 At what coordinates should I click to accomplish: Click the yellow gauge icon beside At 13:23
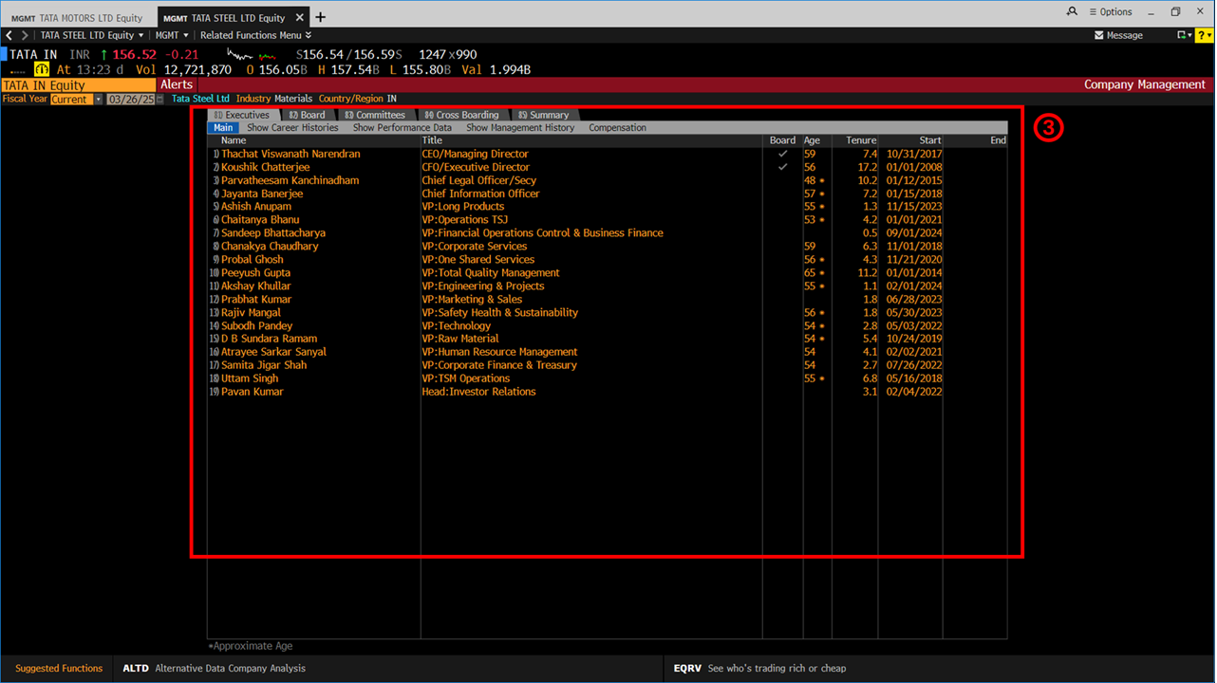(x=42, y=69)
